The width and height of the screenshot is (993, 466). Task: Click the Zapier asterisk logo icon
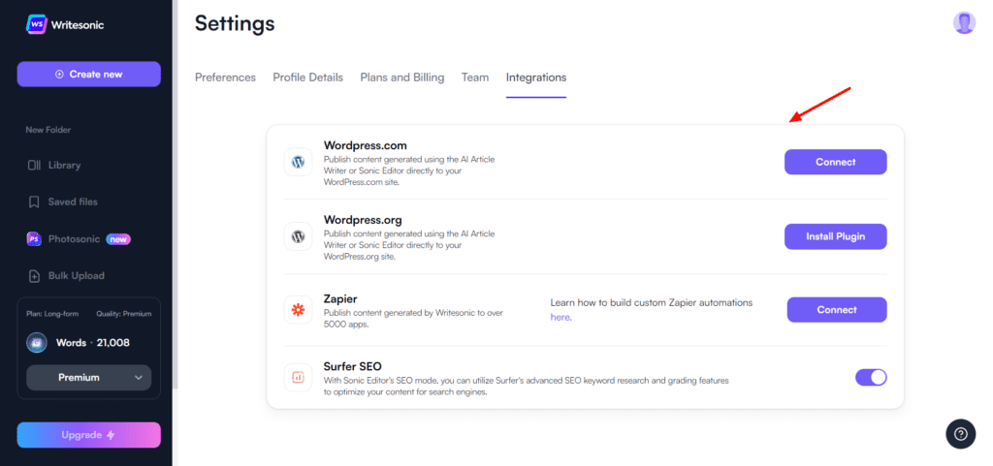(x=299, y=310)
